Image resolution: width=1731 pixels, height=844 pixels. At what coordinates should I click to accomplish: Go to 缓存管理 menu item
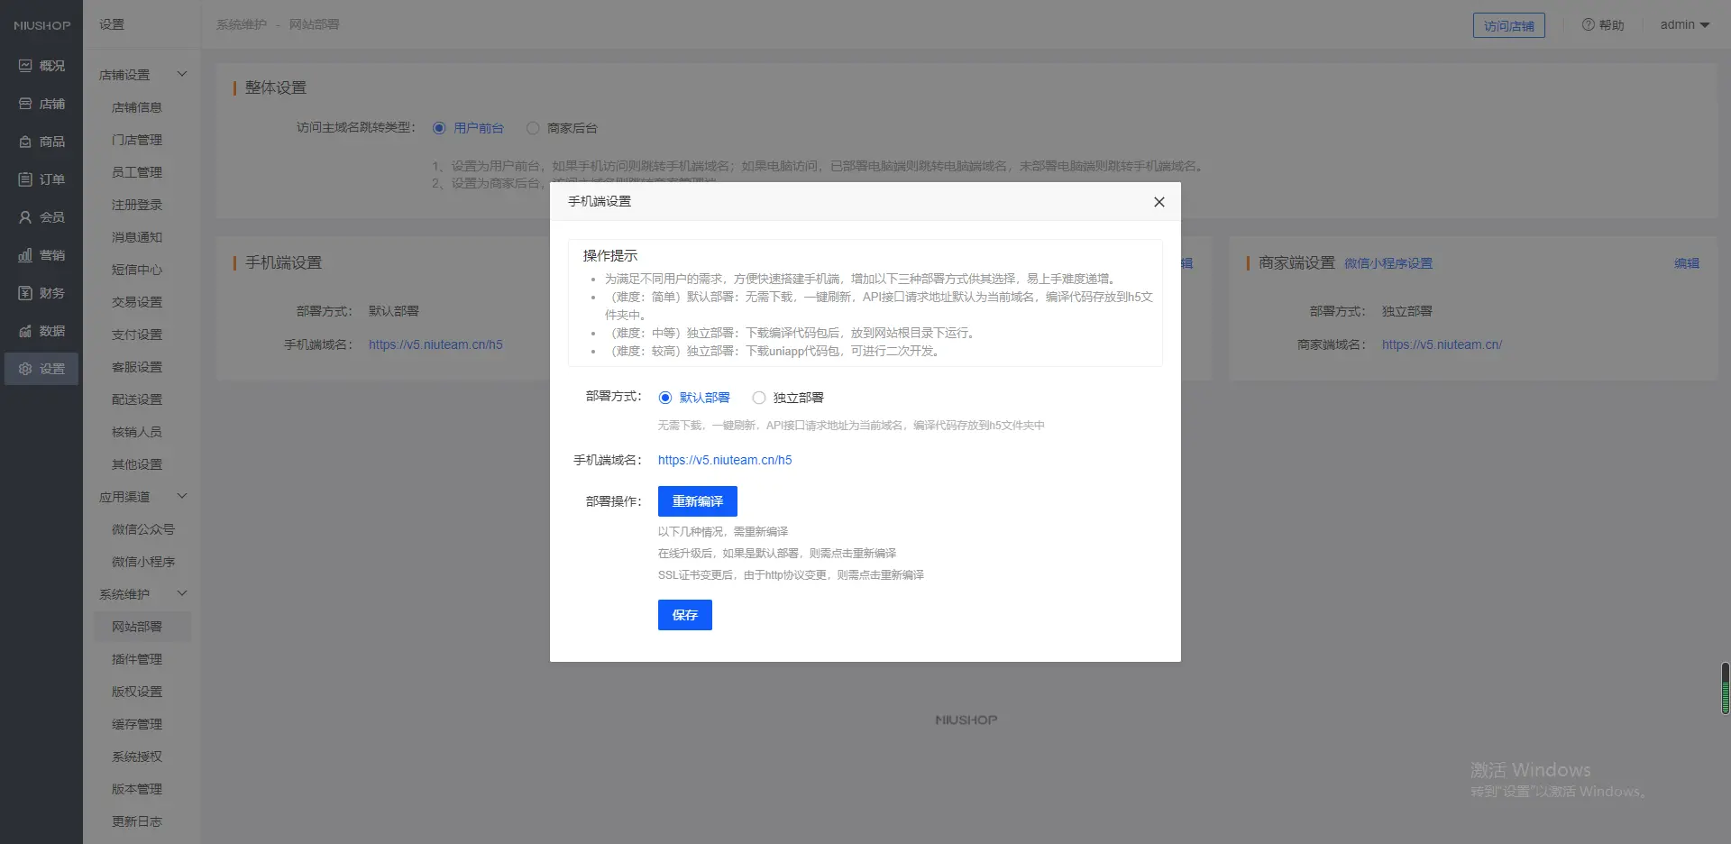click(x=137, y=724)
